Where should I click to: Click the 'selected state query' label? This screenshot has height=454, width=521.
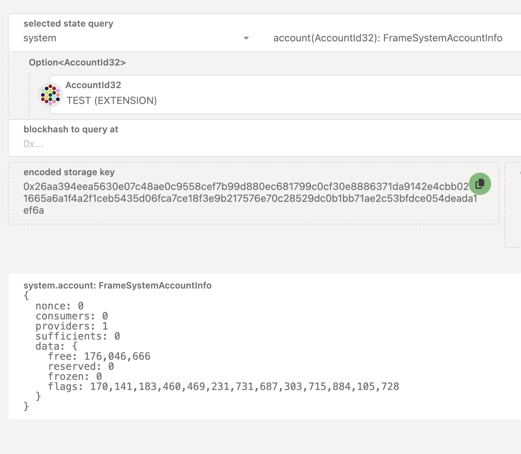coord(68,24)
